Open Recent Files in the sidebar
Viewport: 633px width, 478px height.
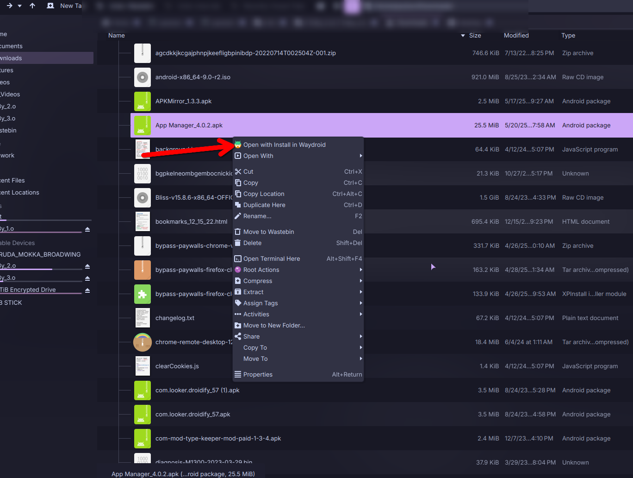pos(12,180)
